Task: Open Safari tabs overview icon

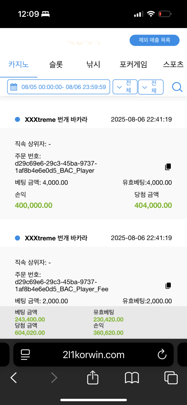Action: 171,378
